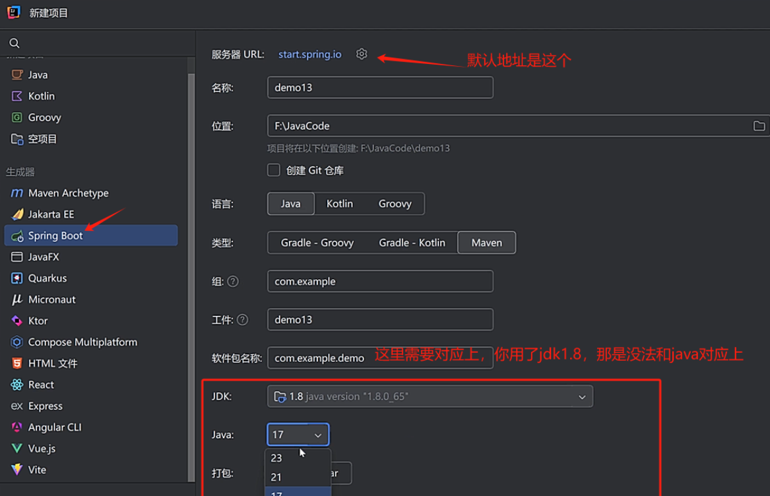Click the Jakarta EE icon
The height and width of the screenshot is (496, 770).
click(16, 214)
